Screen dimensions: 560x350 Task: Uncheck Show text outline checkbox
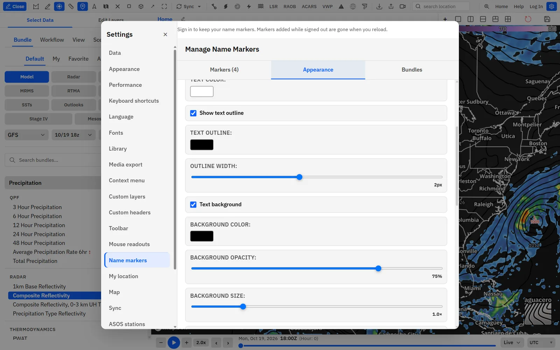point(193,113)
